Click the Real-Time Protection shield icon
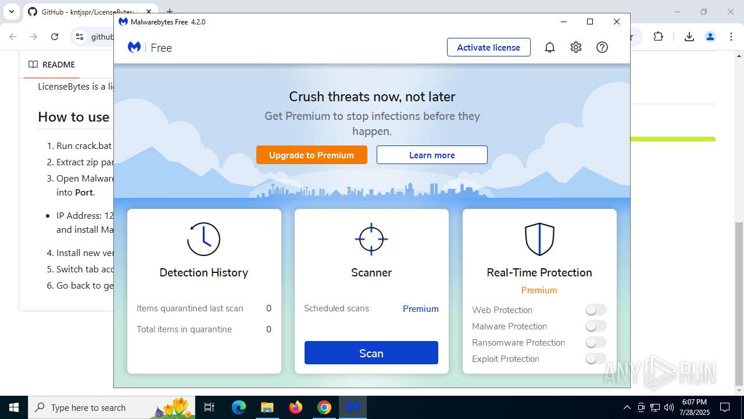The width and height of the screenshot is (744, 419). click(x=539, y=239)
